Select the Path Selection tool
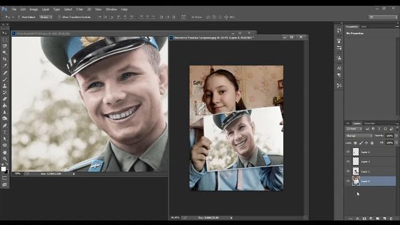The image size is (400, 225). (4, 139)
